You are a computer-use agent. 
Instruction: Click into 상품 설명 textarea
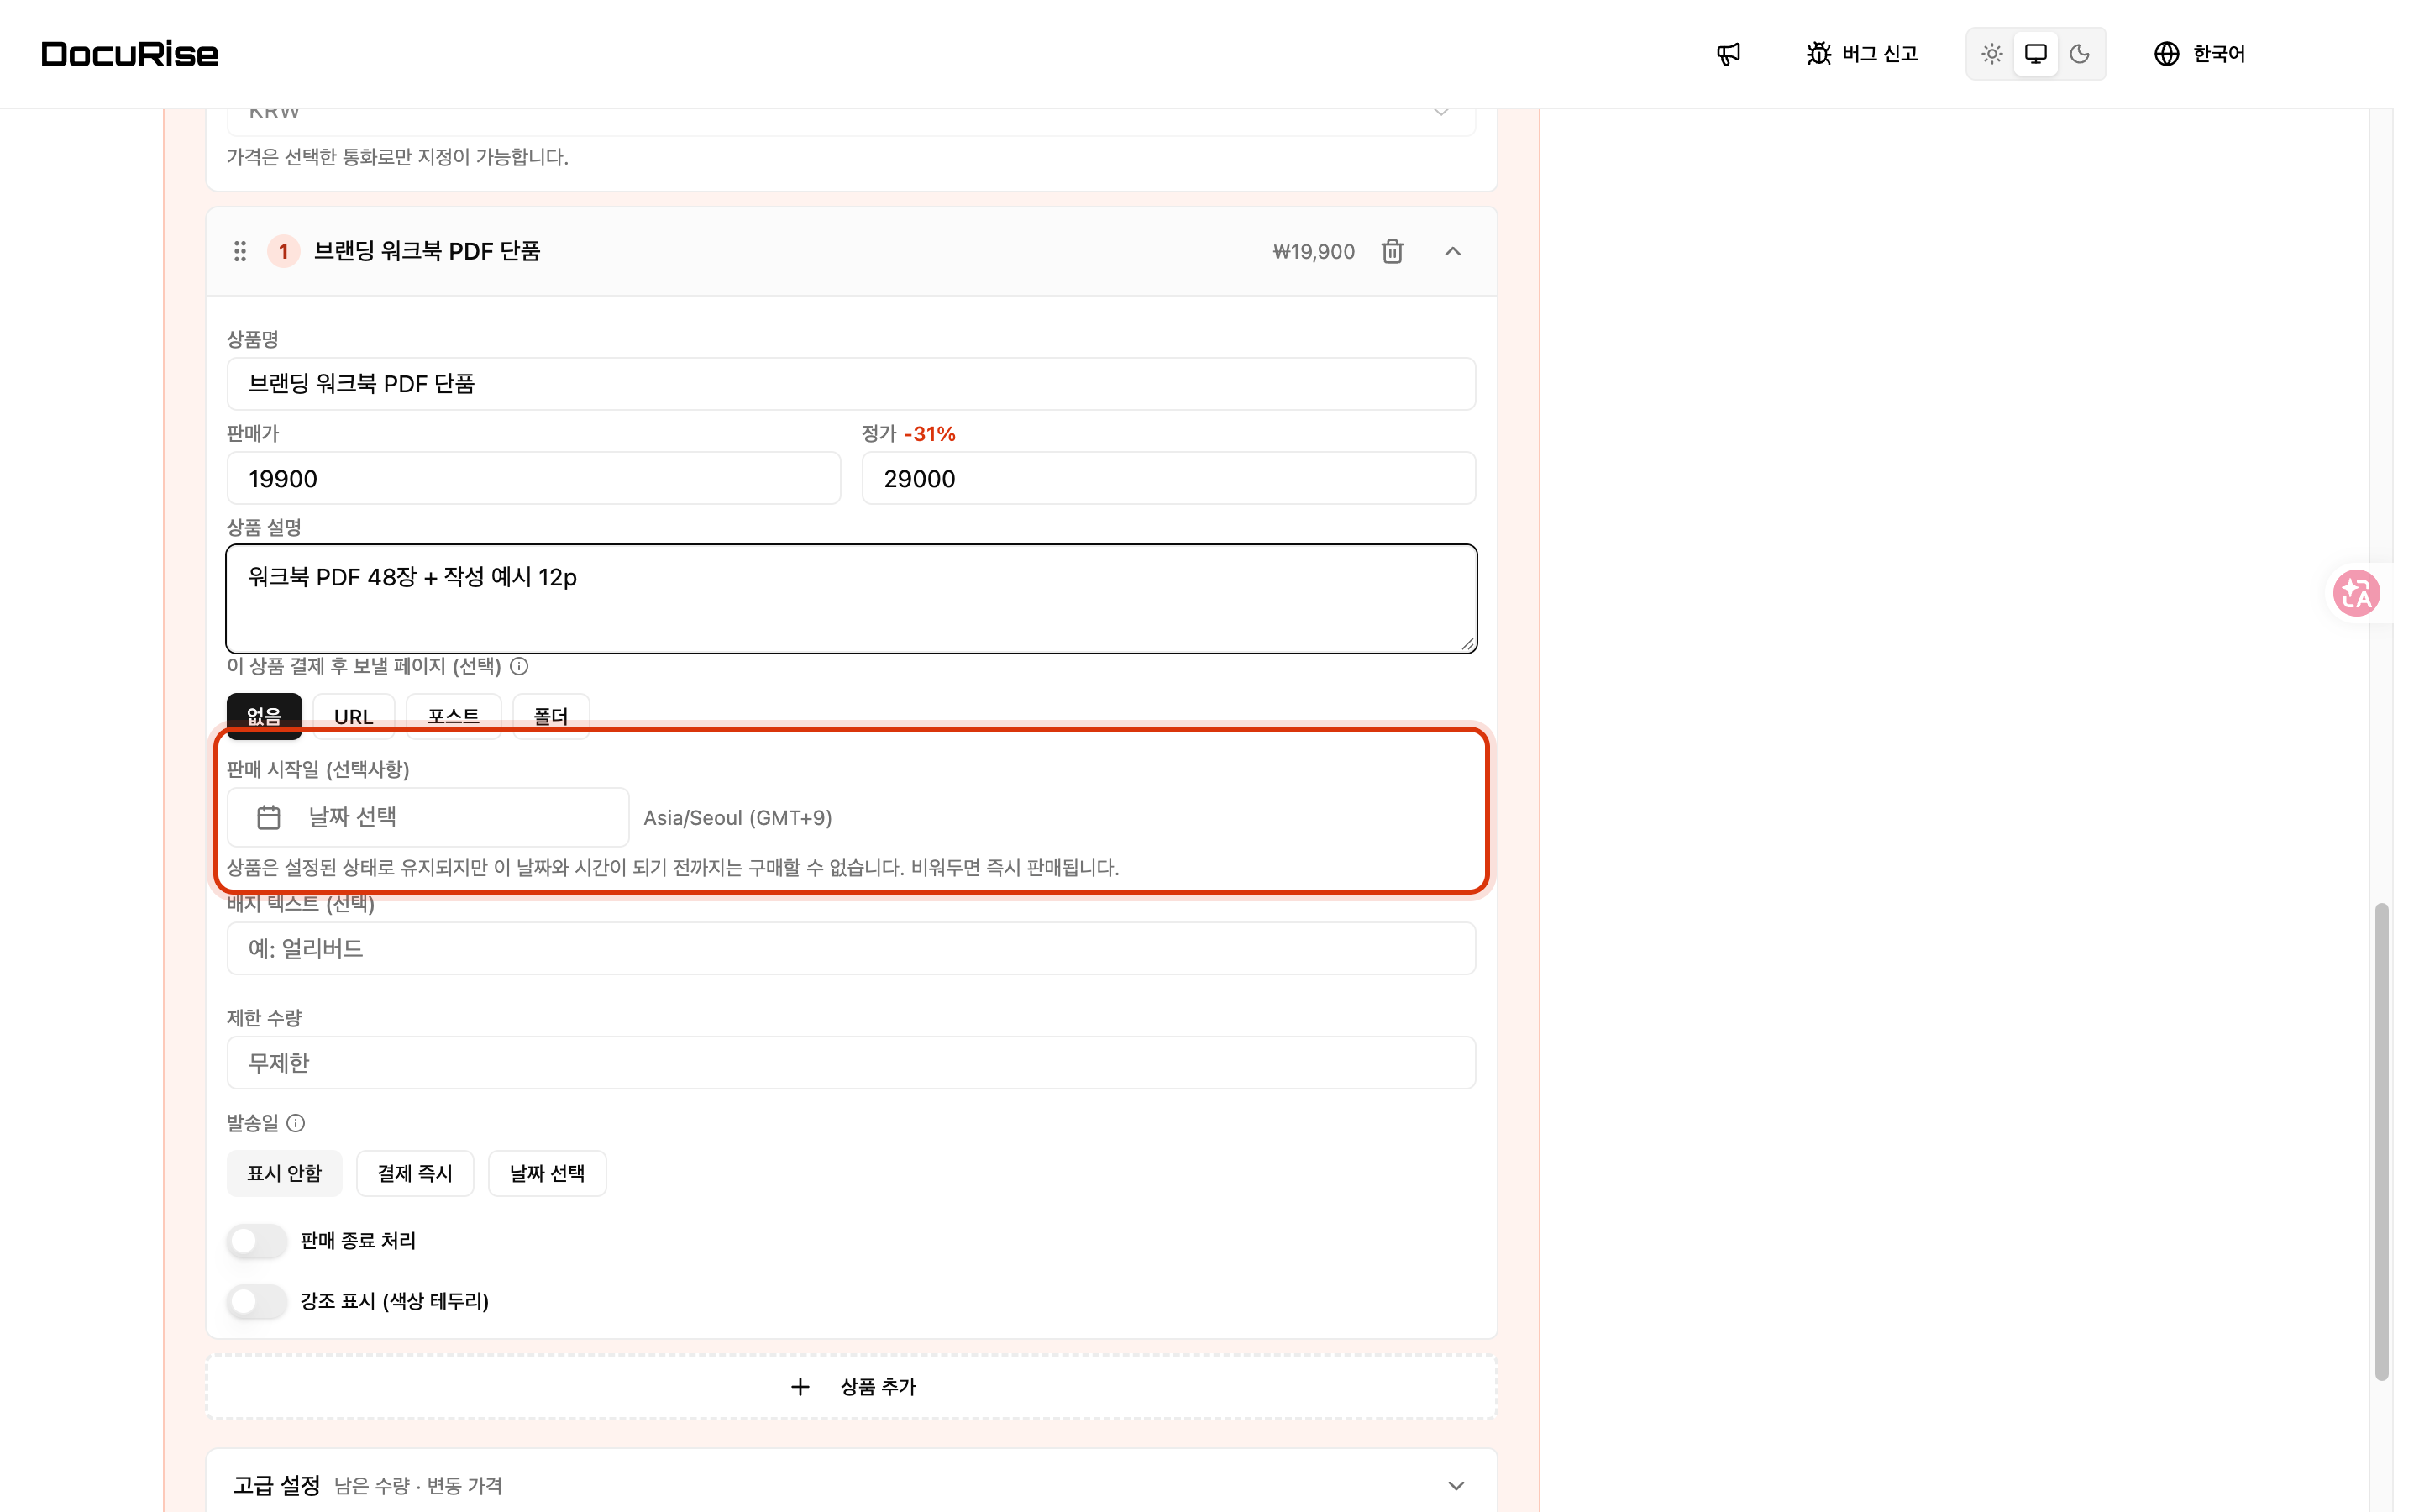coord(852,599)
